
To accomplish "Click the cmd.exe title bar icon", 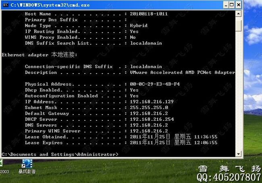I will tap(5, 5).
